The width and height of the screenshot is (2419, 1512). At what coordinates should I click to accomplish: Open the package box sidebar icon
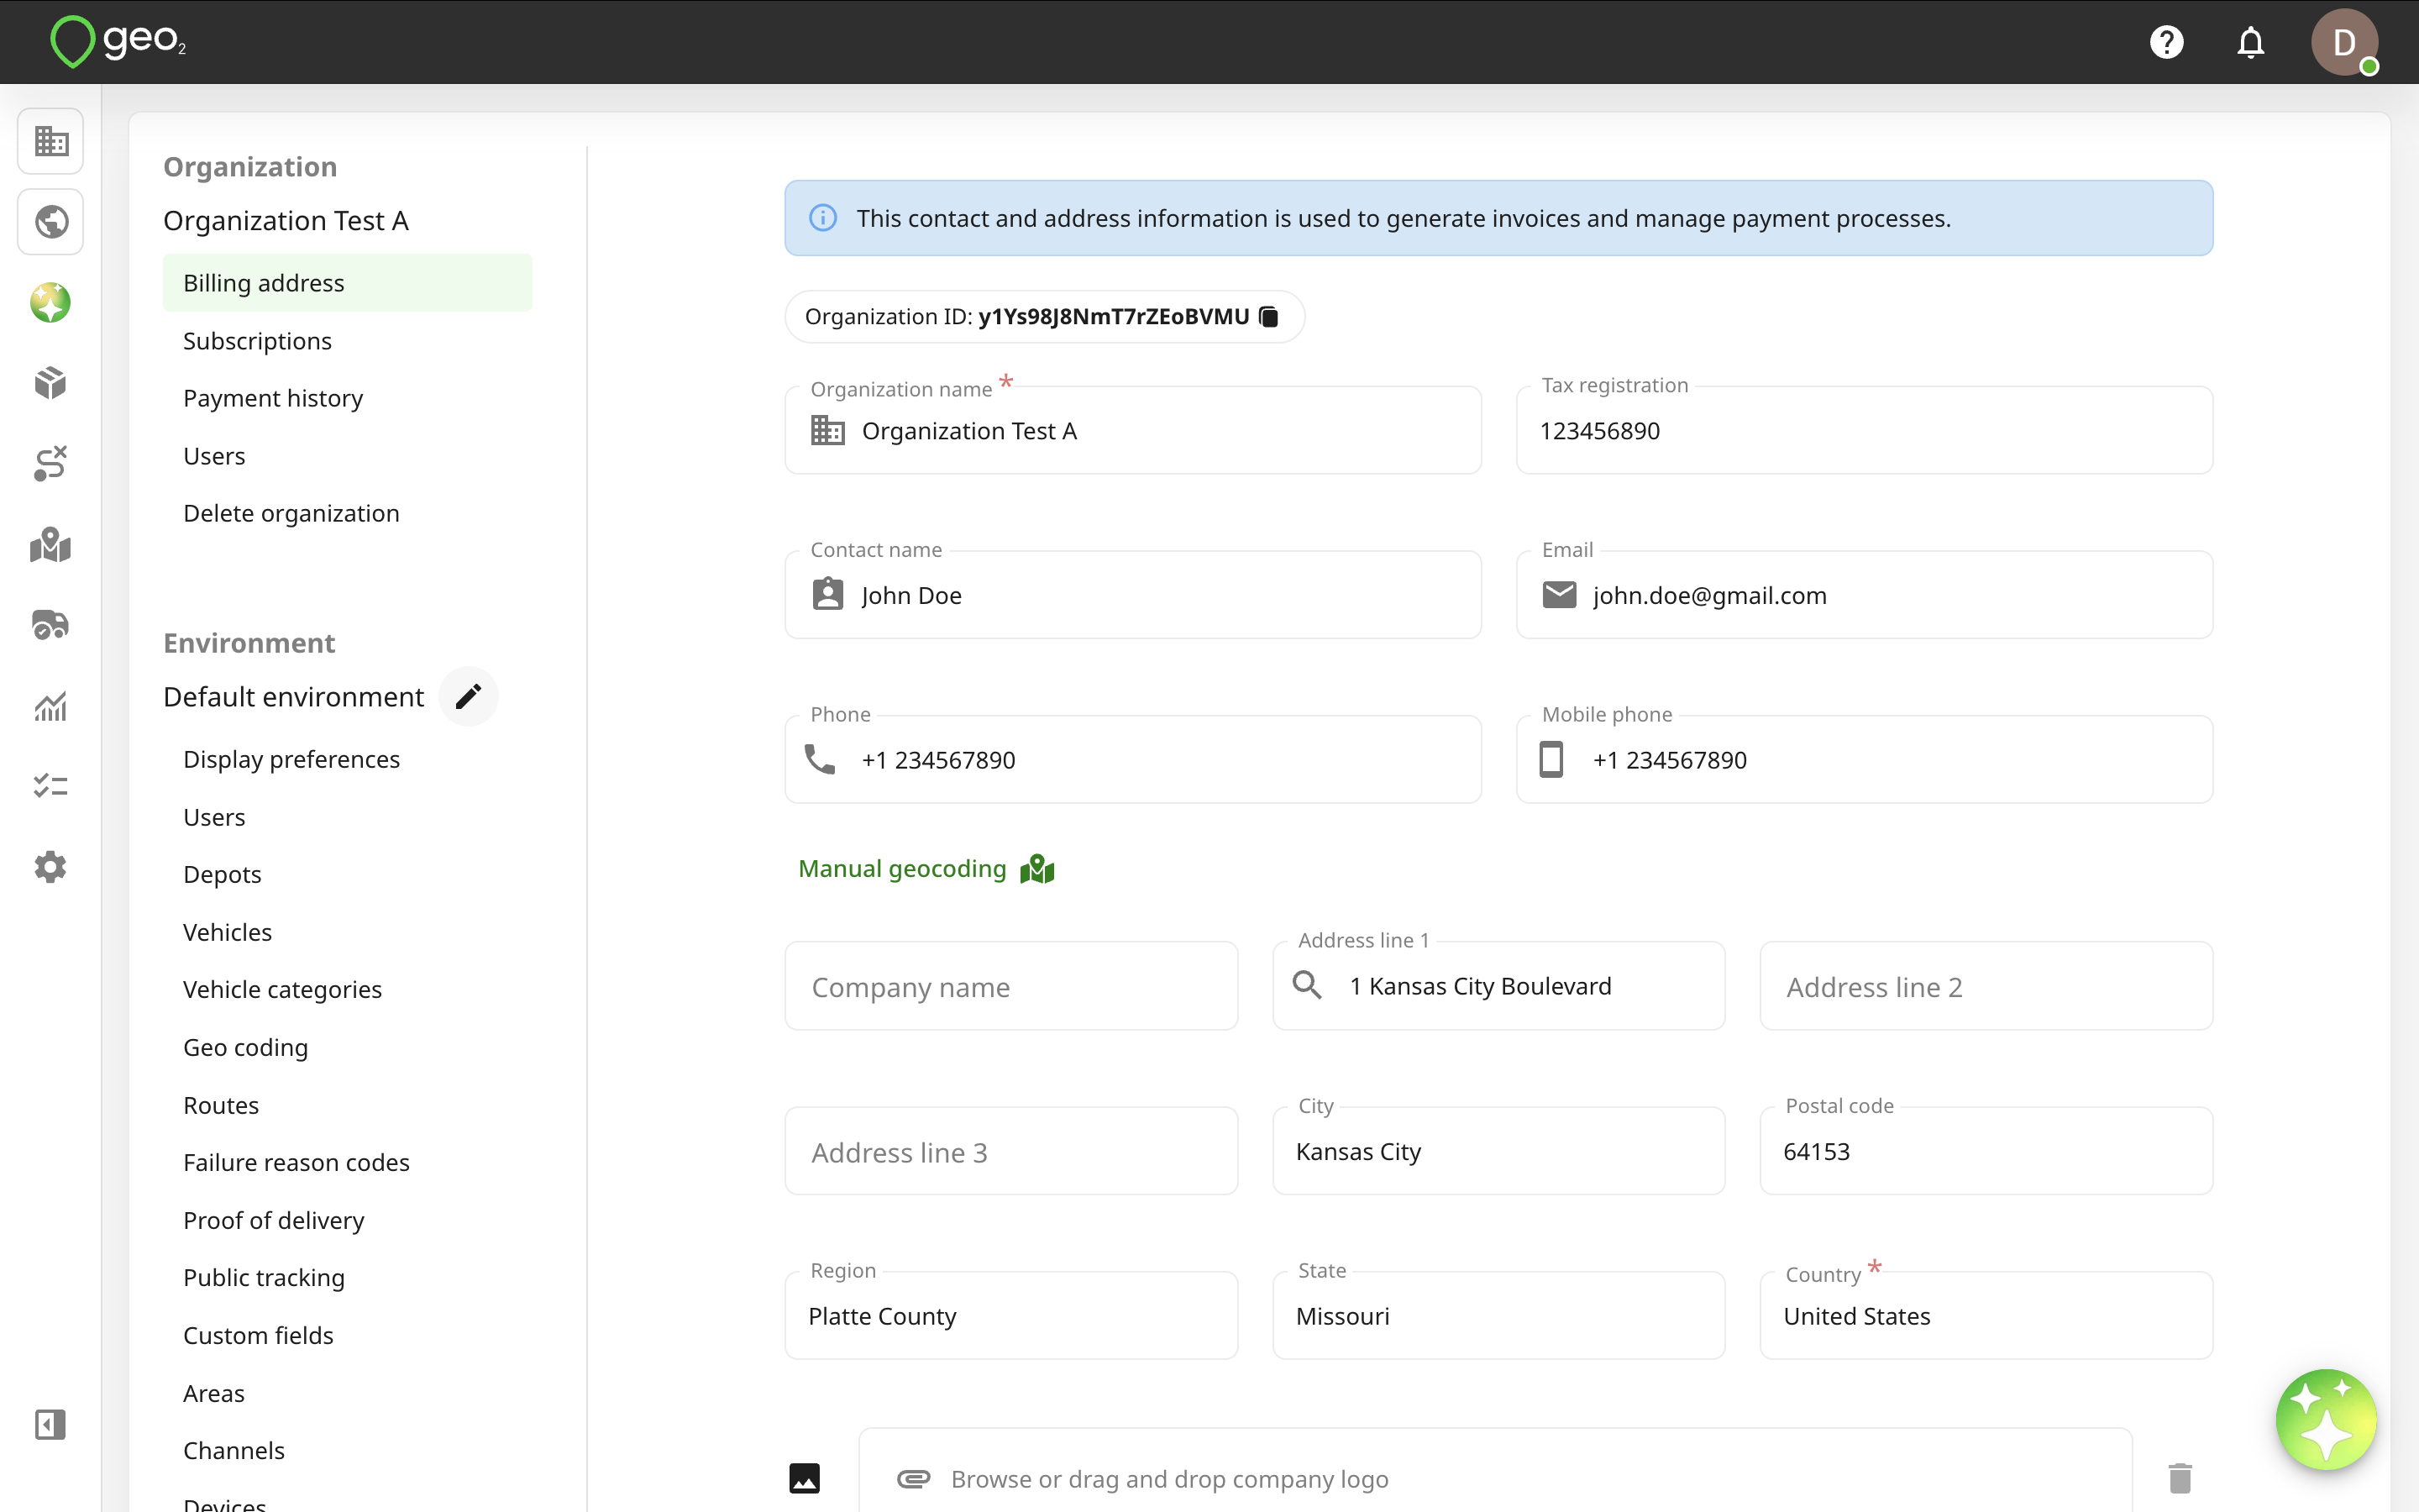[51, 383]
